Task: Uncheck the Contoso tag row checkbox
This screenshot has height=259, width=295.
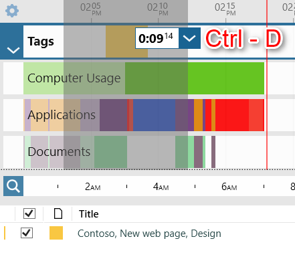Action: click(x=27, y=233)
